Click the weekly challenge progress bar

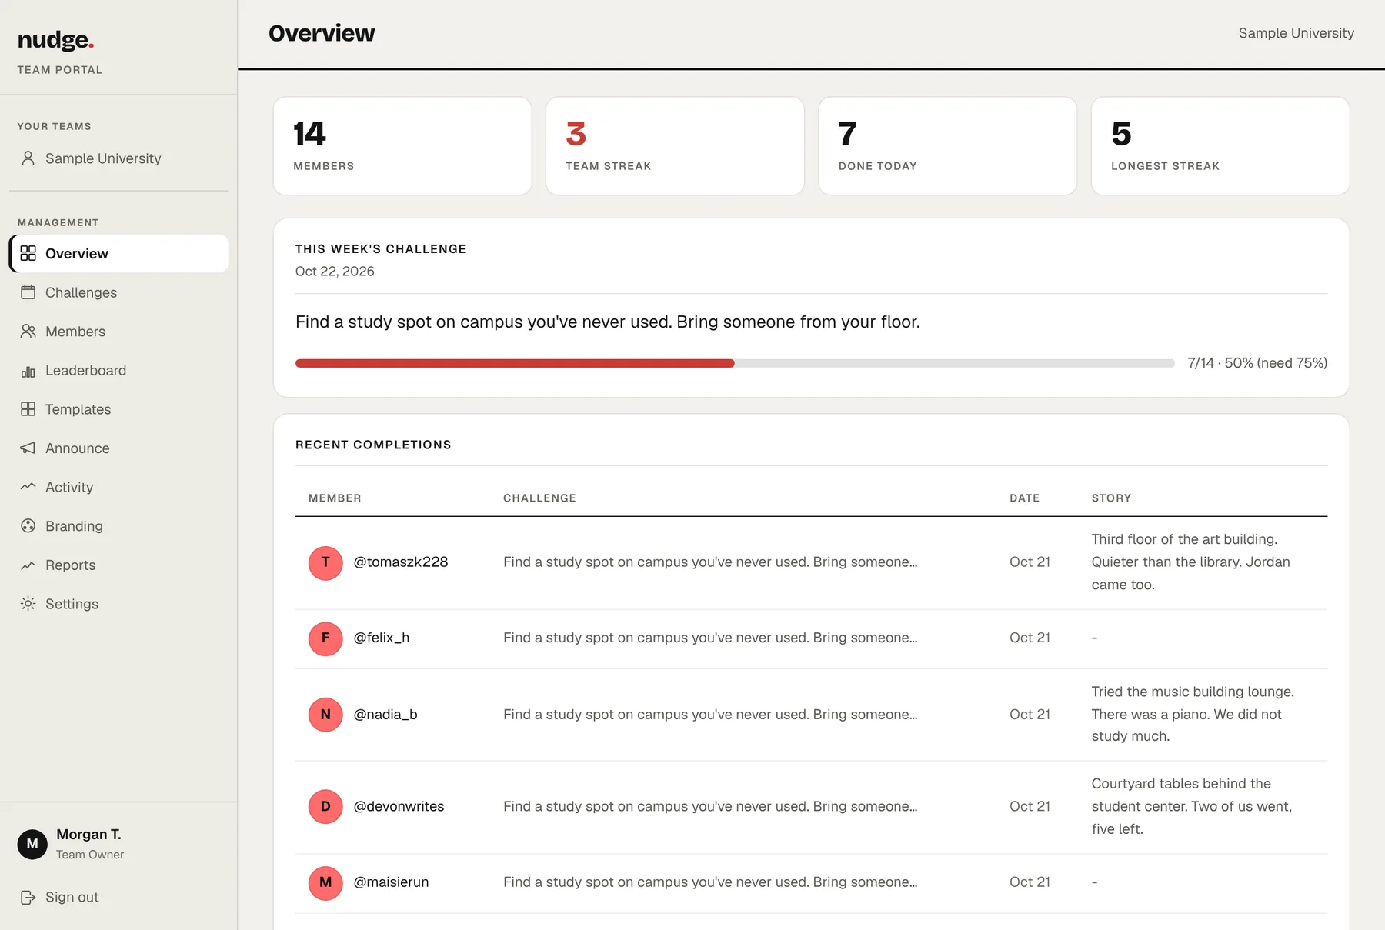coord(735,363)
